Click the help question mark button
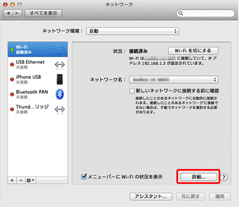Image resolution: width=239 pixels, height=207 pixels. (x=224, y=177)
